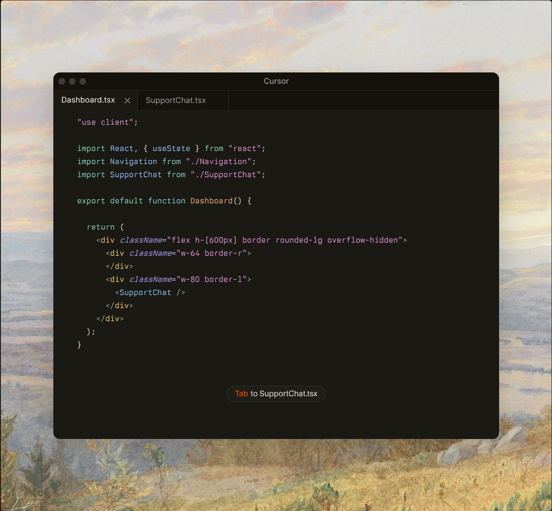The width and height of the screenshot is (552, 511).
Task: Click the middle minimize window dot
Action: [73, 82]
